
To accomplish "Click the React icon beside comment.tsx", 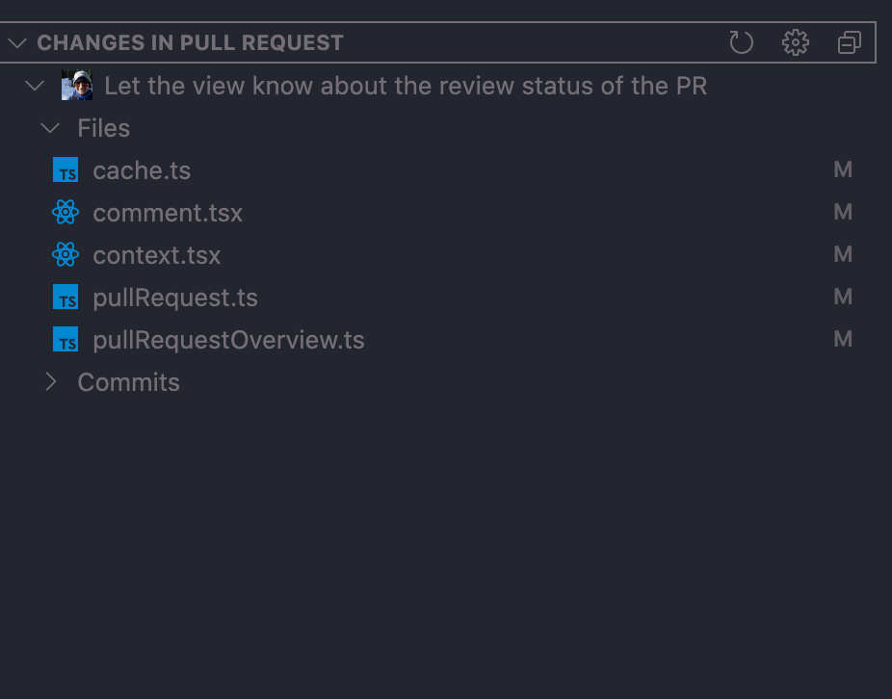I will pos(66,212).
